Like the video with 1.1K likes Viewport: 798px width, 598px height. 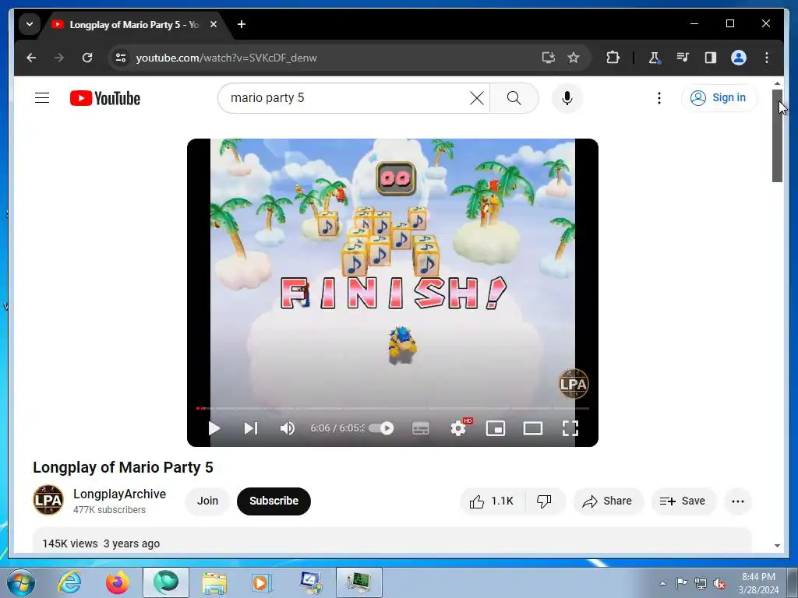493,501
